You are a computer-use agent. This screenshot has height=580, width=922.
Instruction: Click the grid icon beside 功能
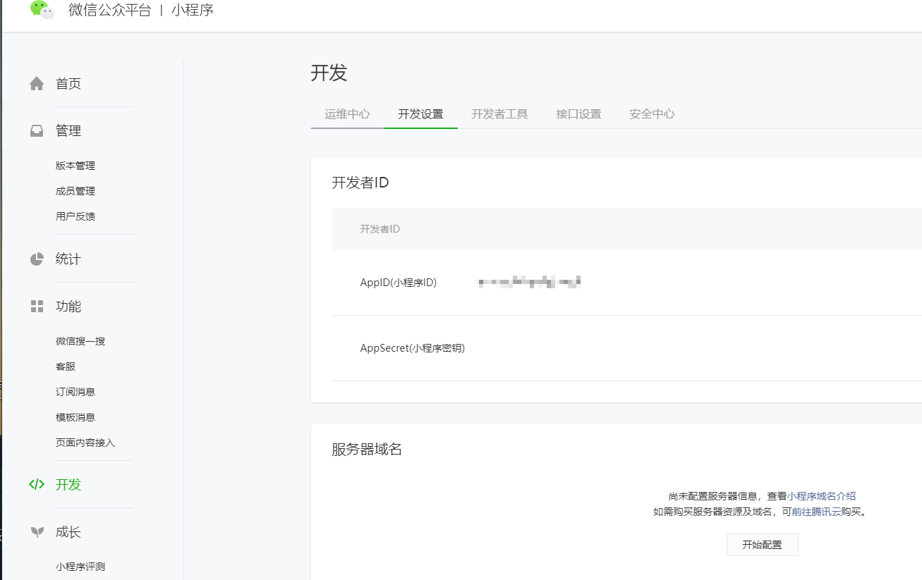pos(37,307)
